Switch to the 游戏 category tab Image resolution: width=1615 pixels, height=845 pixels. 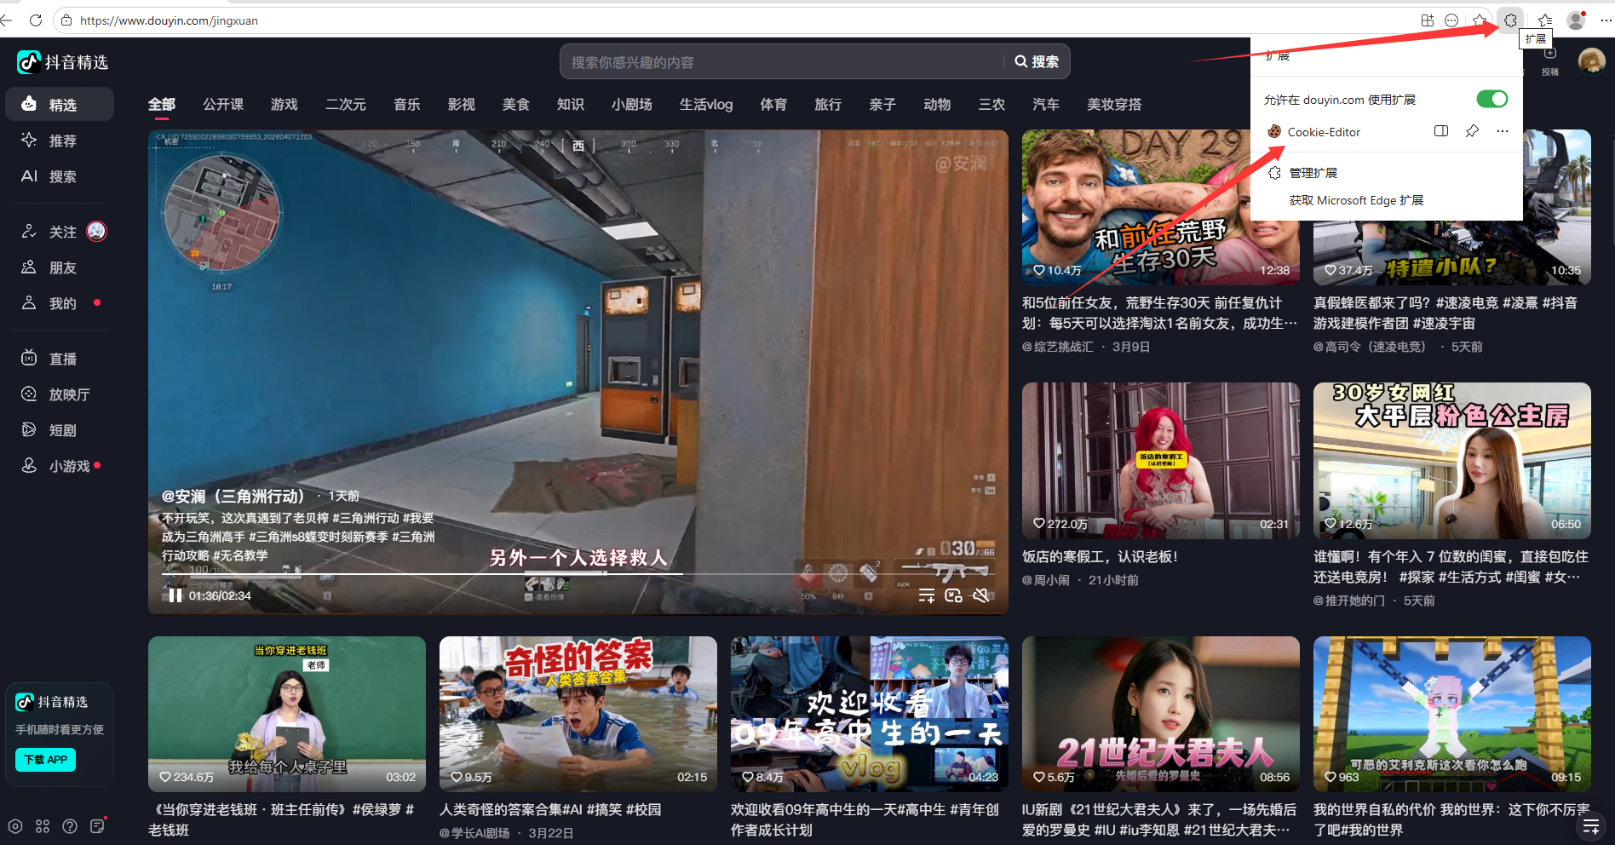[284, 104]
